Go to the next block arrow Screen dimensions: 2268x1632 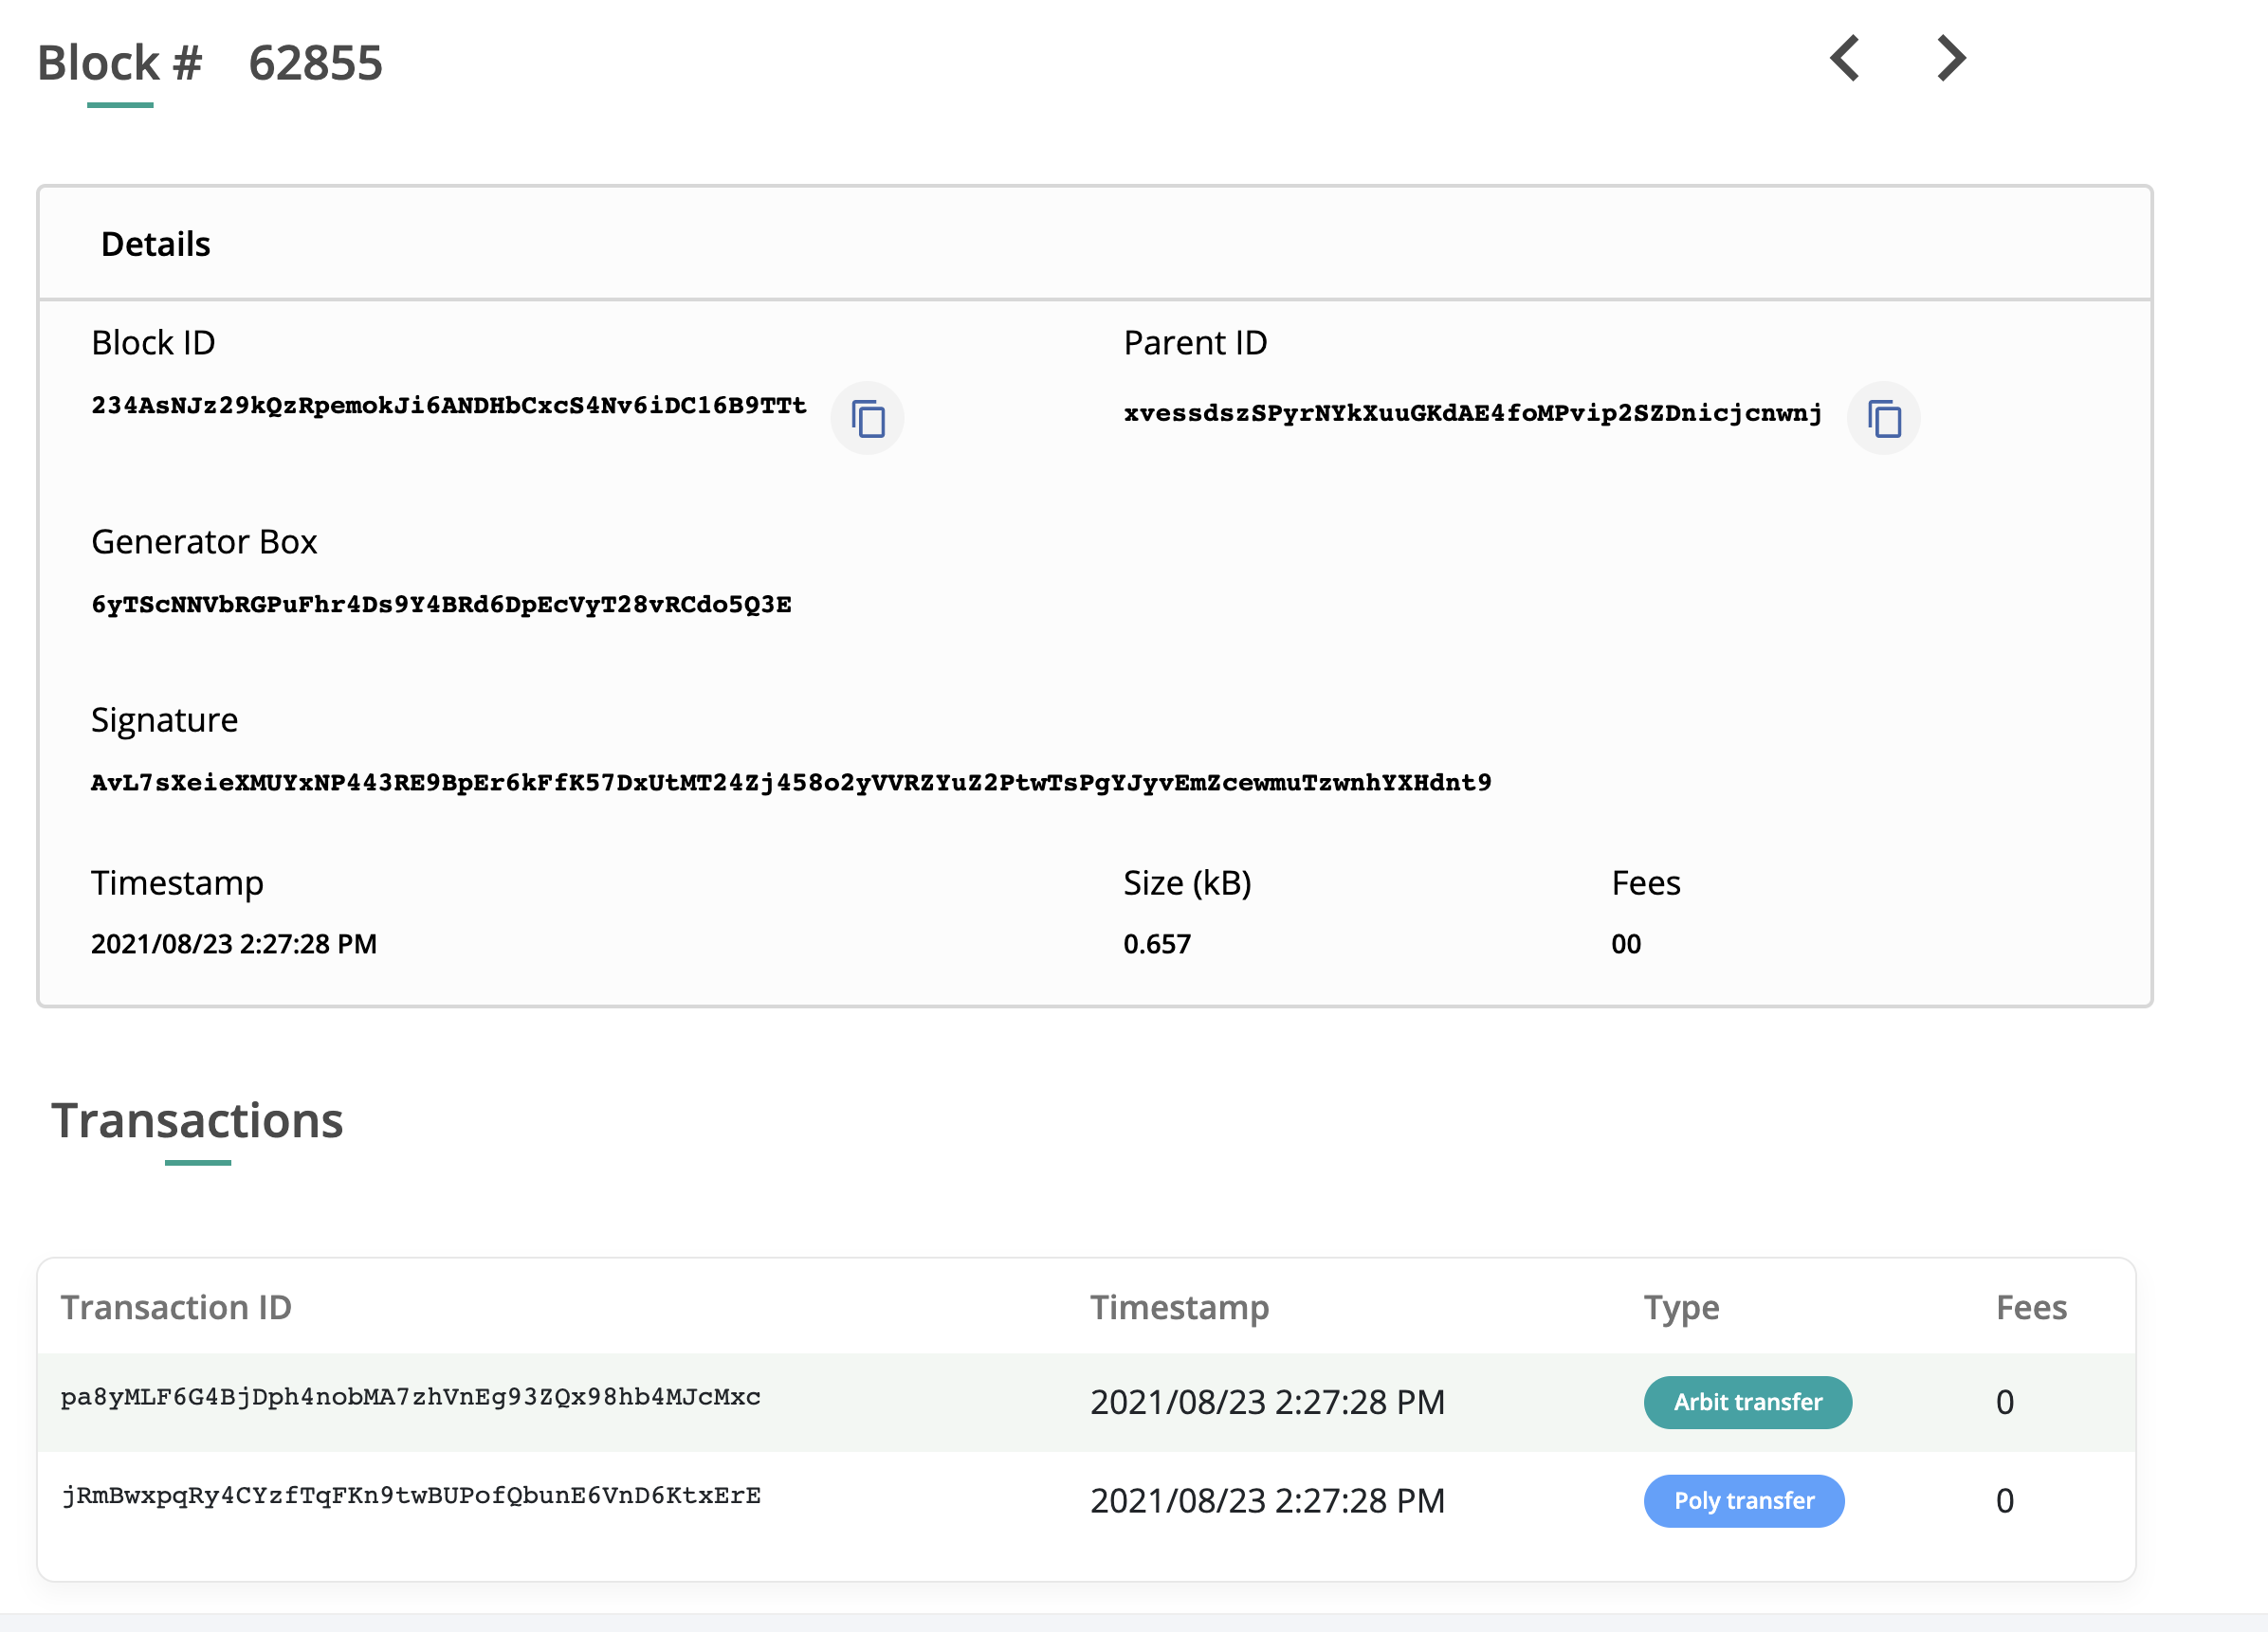click(1951, 59)
